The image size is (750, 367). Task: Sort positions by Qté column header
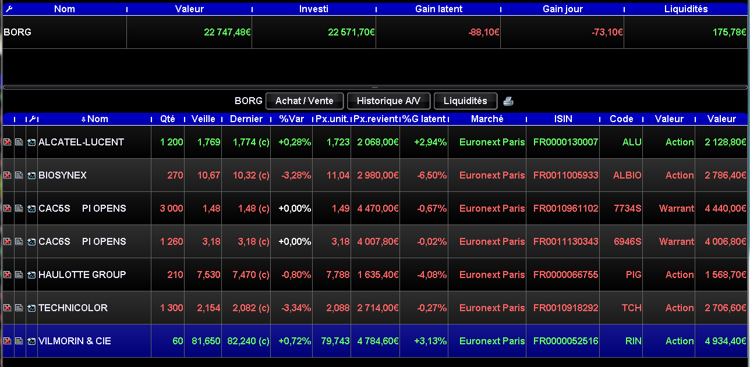point(168,119)
